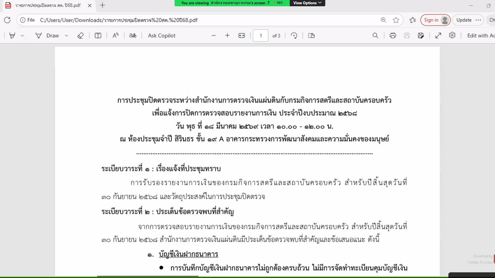Click the page number input field
This screenshot has height=278, width=495.
pyautogui.click(x=260, y=36)
